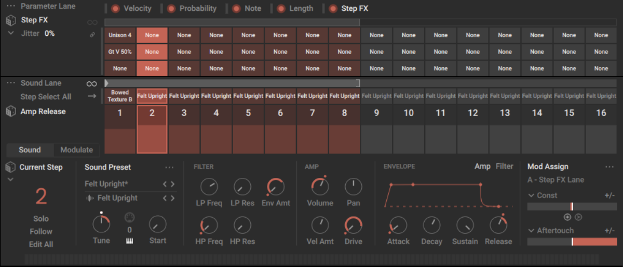623x267 pixels.
Task: Click the Amp Release randomize dice icon
Action: click(x=10, y=111)
